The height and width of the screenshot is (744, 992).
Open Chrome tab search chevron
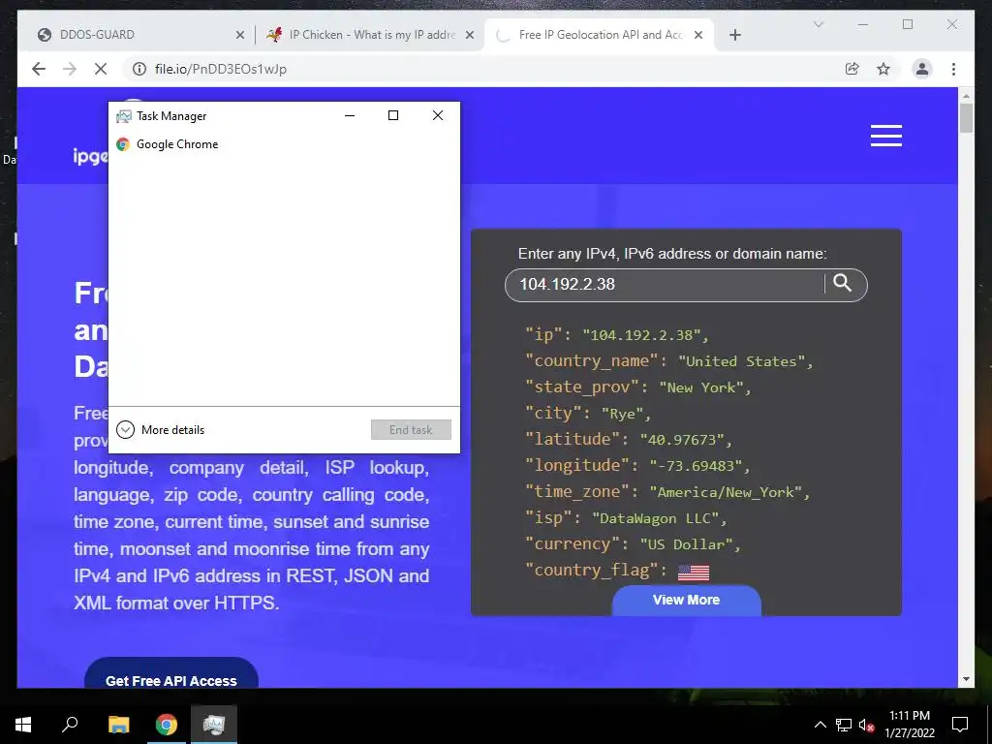(x=818, y=24)
